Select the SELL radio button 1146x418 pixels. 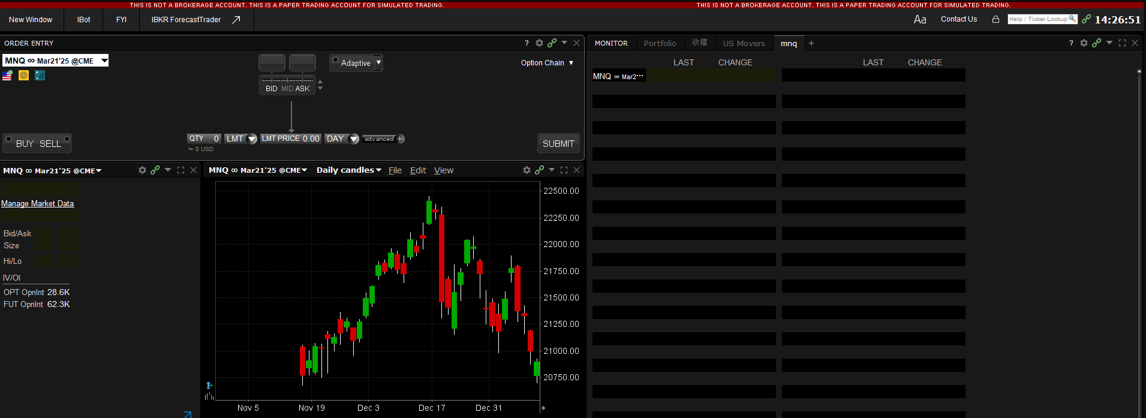67,139
